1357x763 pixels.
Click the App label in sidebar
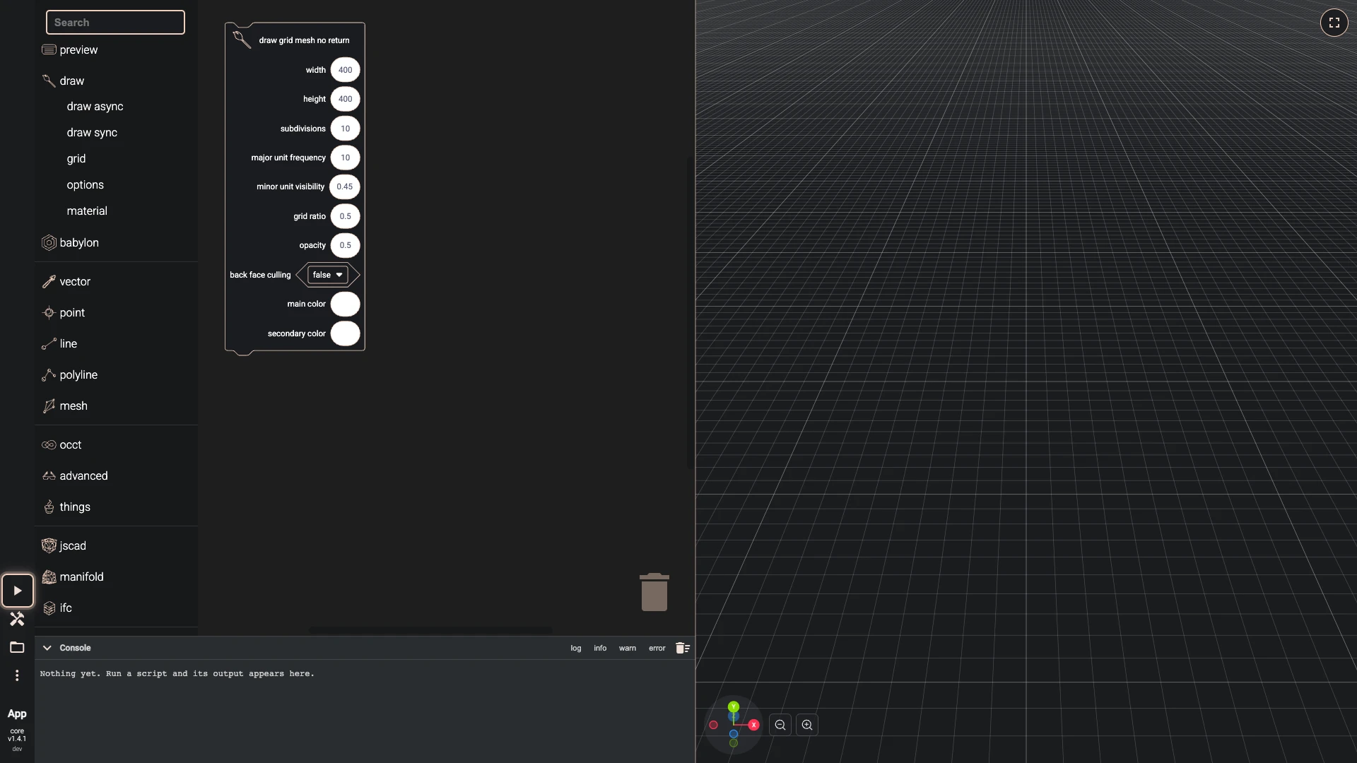pyautogui.click(x=17, y=714)
